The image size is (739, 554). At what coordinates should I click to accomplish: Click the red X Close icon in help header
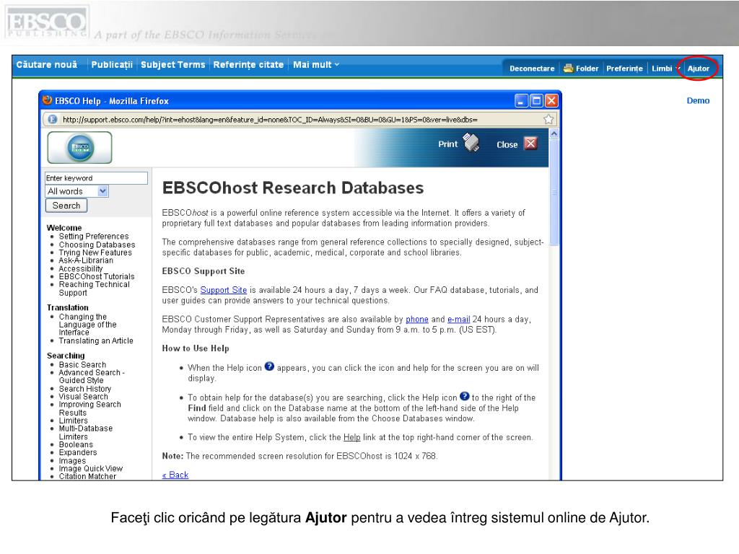coord(530,144)
